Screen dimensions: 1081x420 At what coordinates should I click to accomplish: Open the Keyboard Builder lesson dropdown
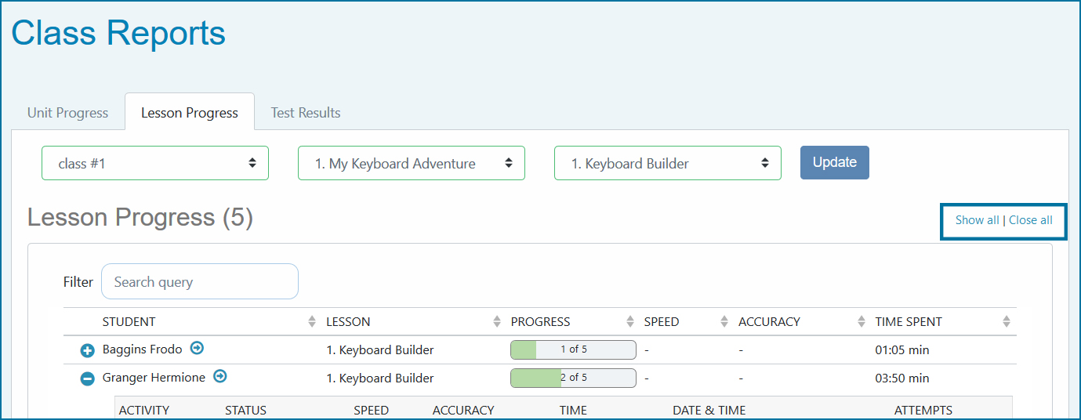[668, 163]
